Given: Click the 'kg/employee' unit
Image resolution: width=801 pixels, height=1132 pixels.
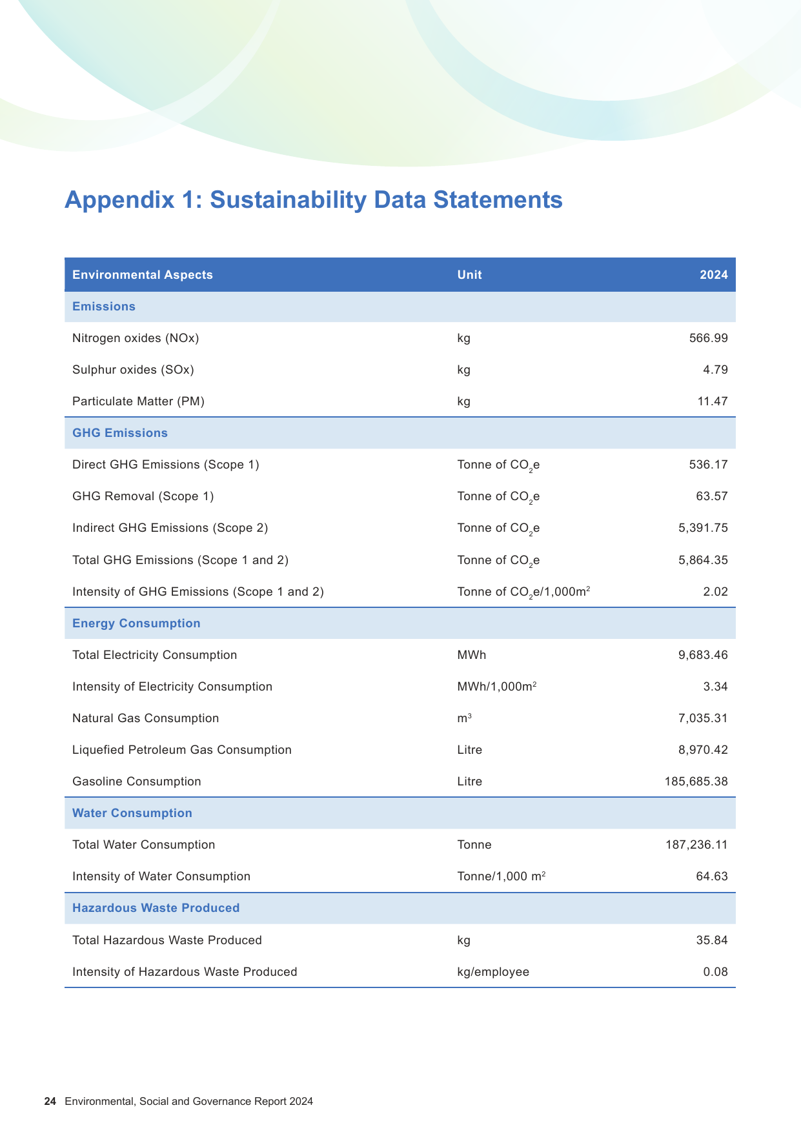Looking at the screenshot, I should [493, 972].
